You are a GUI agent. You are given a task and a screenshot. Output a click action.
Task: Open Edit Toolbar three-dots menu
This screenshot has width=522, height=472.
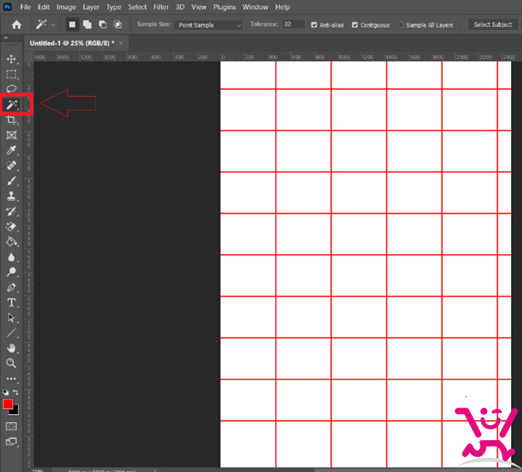(12, 378)
